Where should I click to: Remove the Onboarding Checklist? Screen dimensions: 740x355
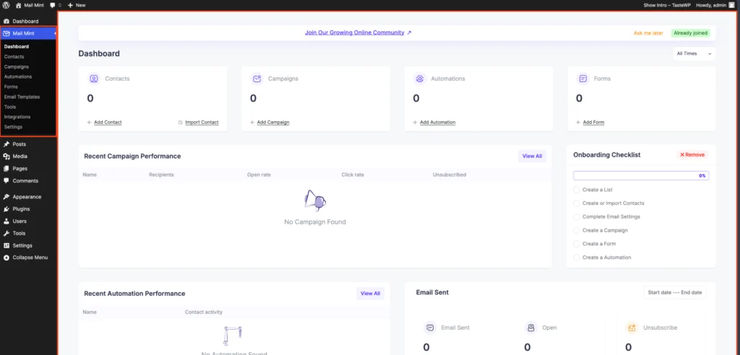pyautogui.click(x=692, y=155)
